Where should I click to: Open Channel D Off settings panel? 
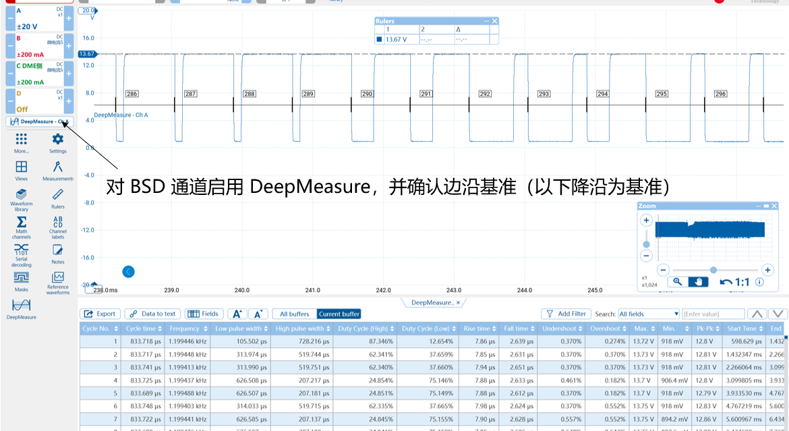39,100
